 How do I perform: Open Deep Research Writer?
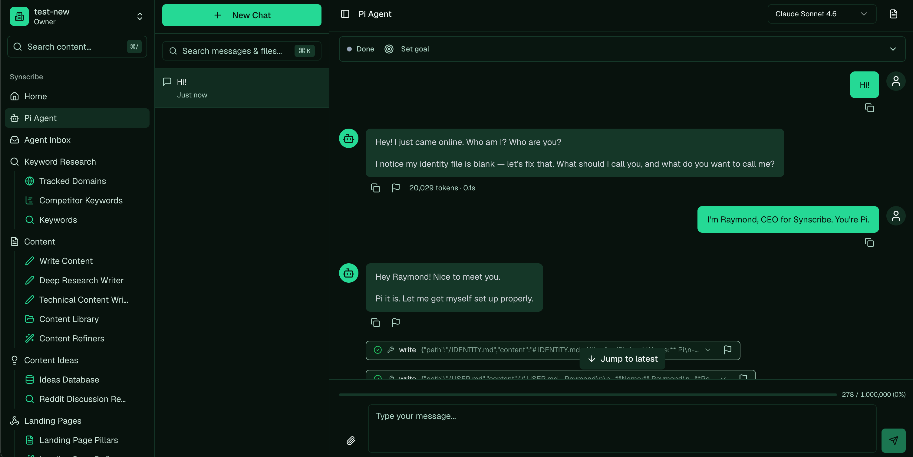pos(81,280)
